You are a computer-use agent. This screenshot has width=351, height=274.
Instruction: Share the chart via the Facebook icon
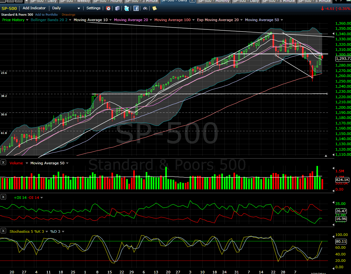tap(136, 9)
